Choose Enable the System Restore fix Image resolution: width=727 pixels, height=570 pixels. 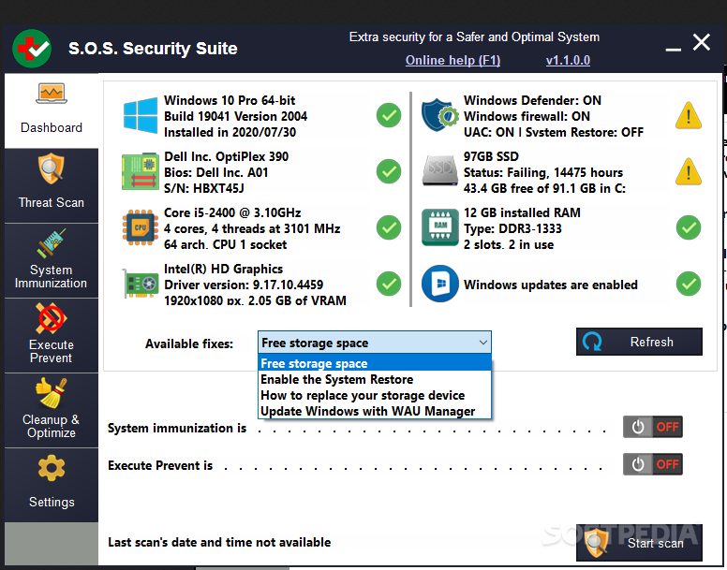coord(375,379)
